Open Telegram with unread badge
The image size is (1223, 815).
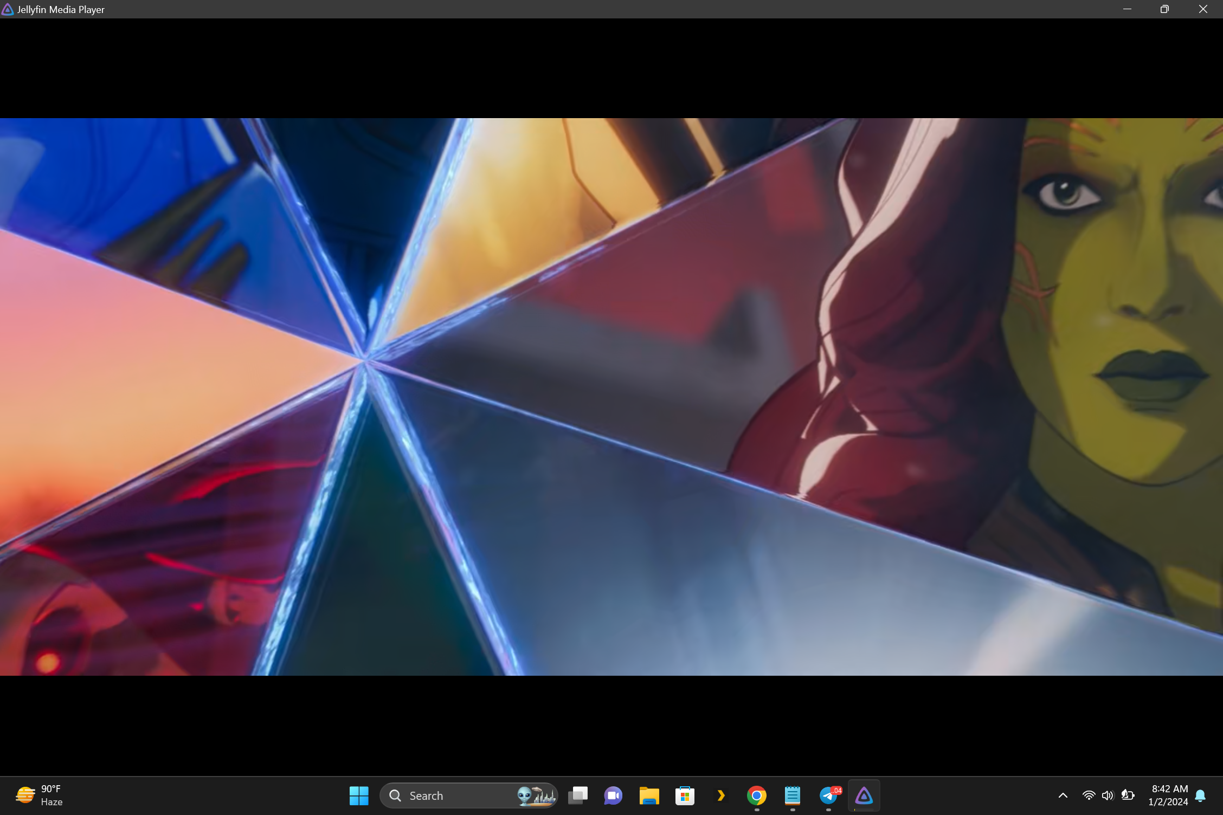(828, 795)
